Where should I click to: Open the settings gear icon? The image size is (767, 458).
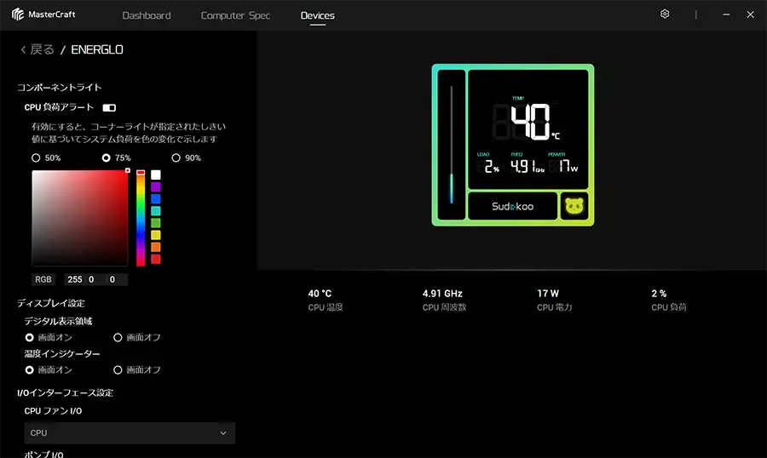click(x=664, y=14)
